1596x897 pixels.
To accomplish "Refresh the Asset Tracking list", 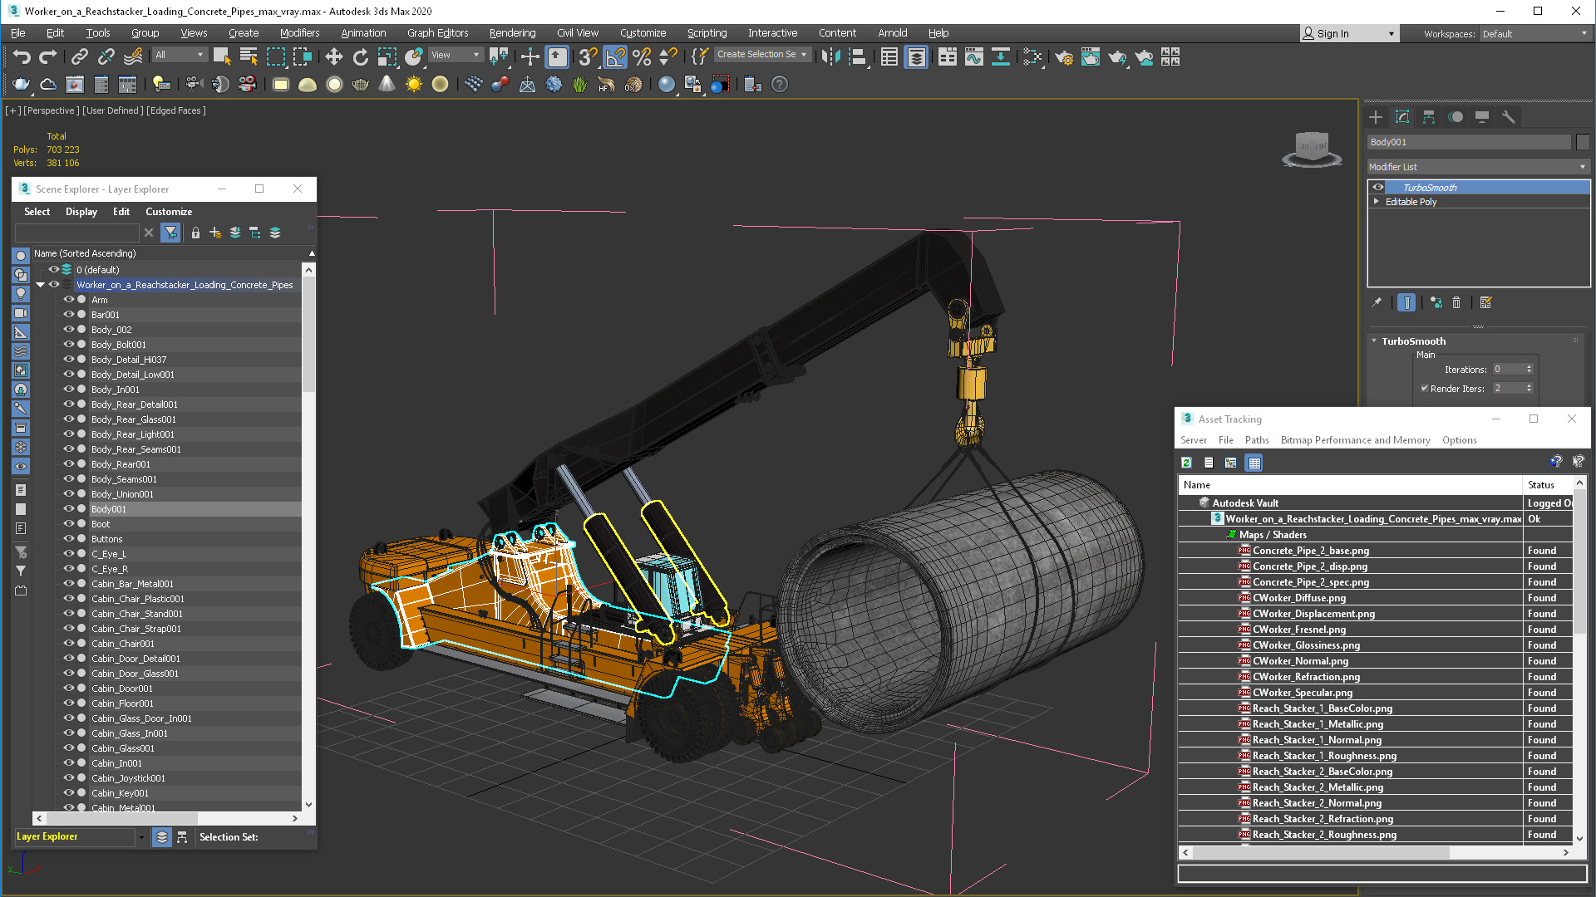I will (x=1187, y=463).
